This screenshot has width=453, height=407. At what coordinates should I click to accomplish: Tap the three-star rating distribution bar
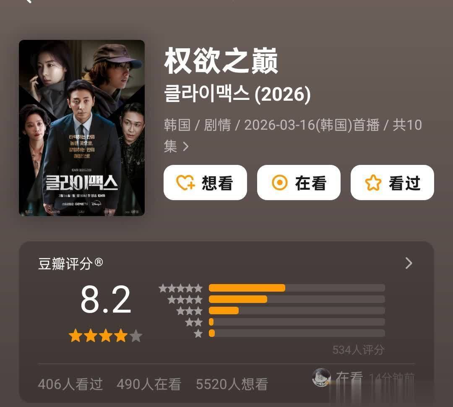(224, 310)
